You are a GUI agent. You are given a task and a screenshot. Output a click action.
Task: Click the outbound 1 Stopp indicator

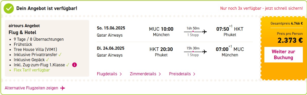click(x=193, y=35)
